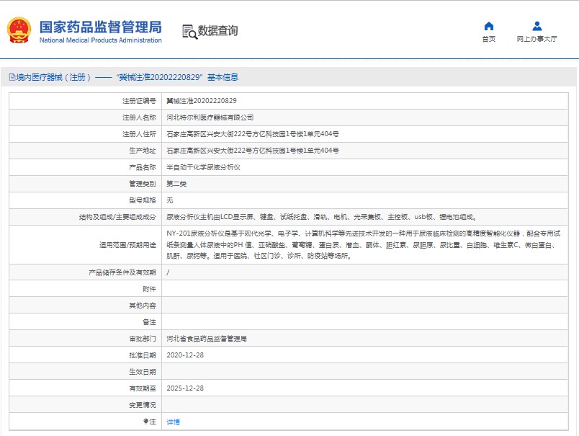This screenshot has height=436, width=579.
Task: Click the 型号规格 row label
Action: tap(143, 200)
